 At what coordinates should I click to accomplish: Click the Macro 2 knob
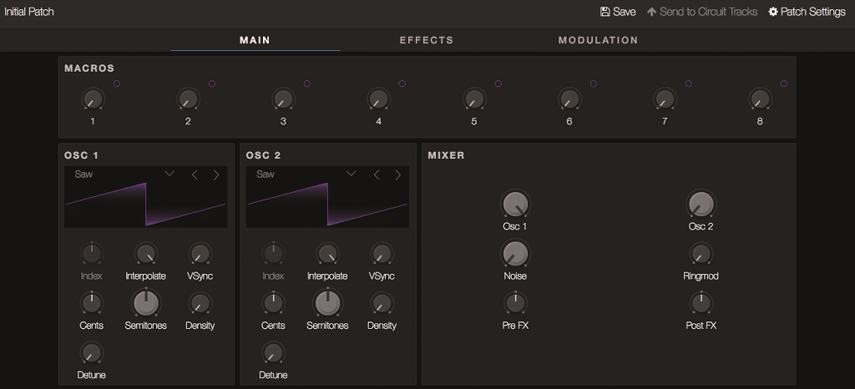pos(188,99)
